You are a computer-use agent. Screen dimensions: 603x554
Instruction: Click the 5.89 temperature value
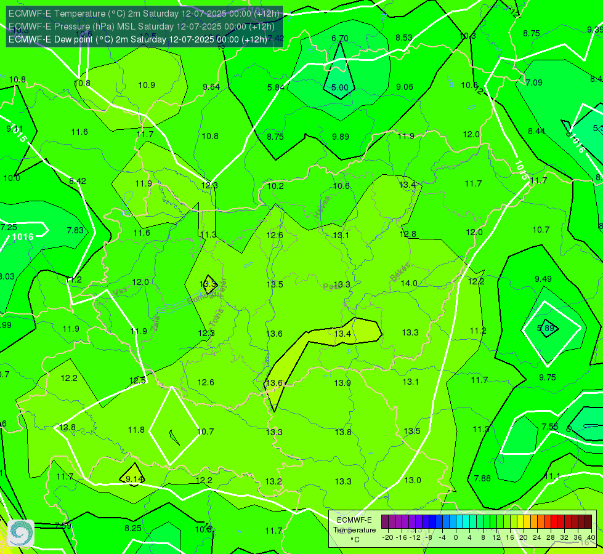(545, 328)
